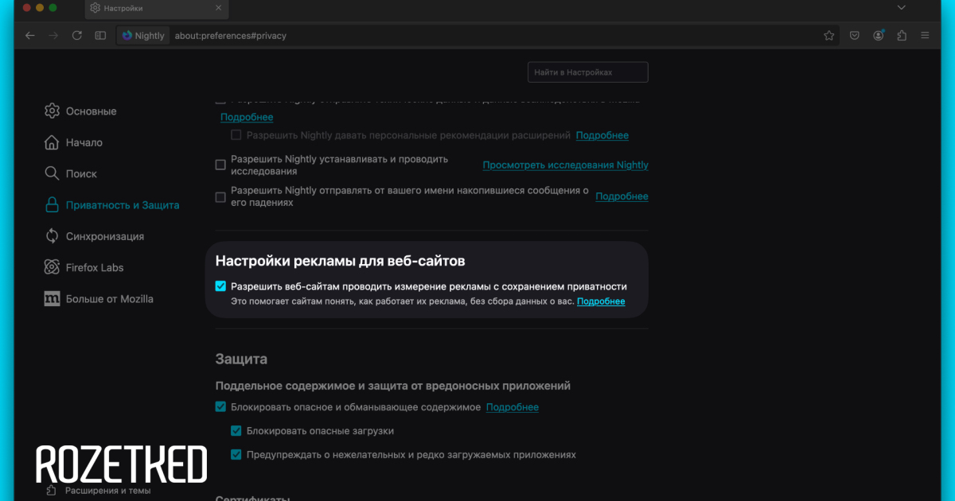Viewport: 955px width, 501px height.
Task: Expand the list all tabs chevron
Action: coord(902,7)
